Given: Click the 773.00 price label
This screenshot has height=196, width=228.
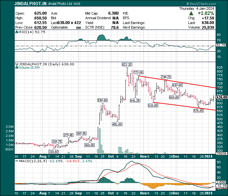Looking at the screenshot, I should 138,72.
